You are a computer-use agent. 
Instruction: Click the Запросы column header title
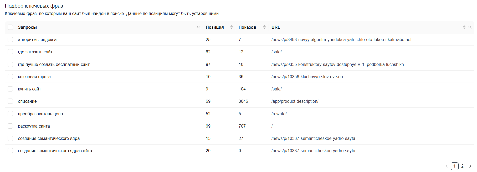pos(27,27)
